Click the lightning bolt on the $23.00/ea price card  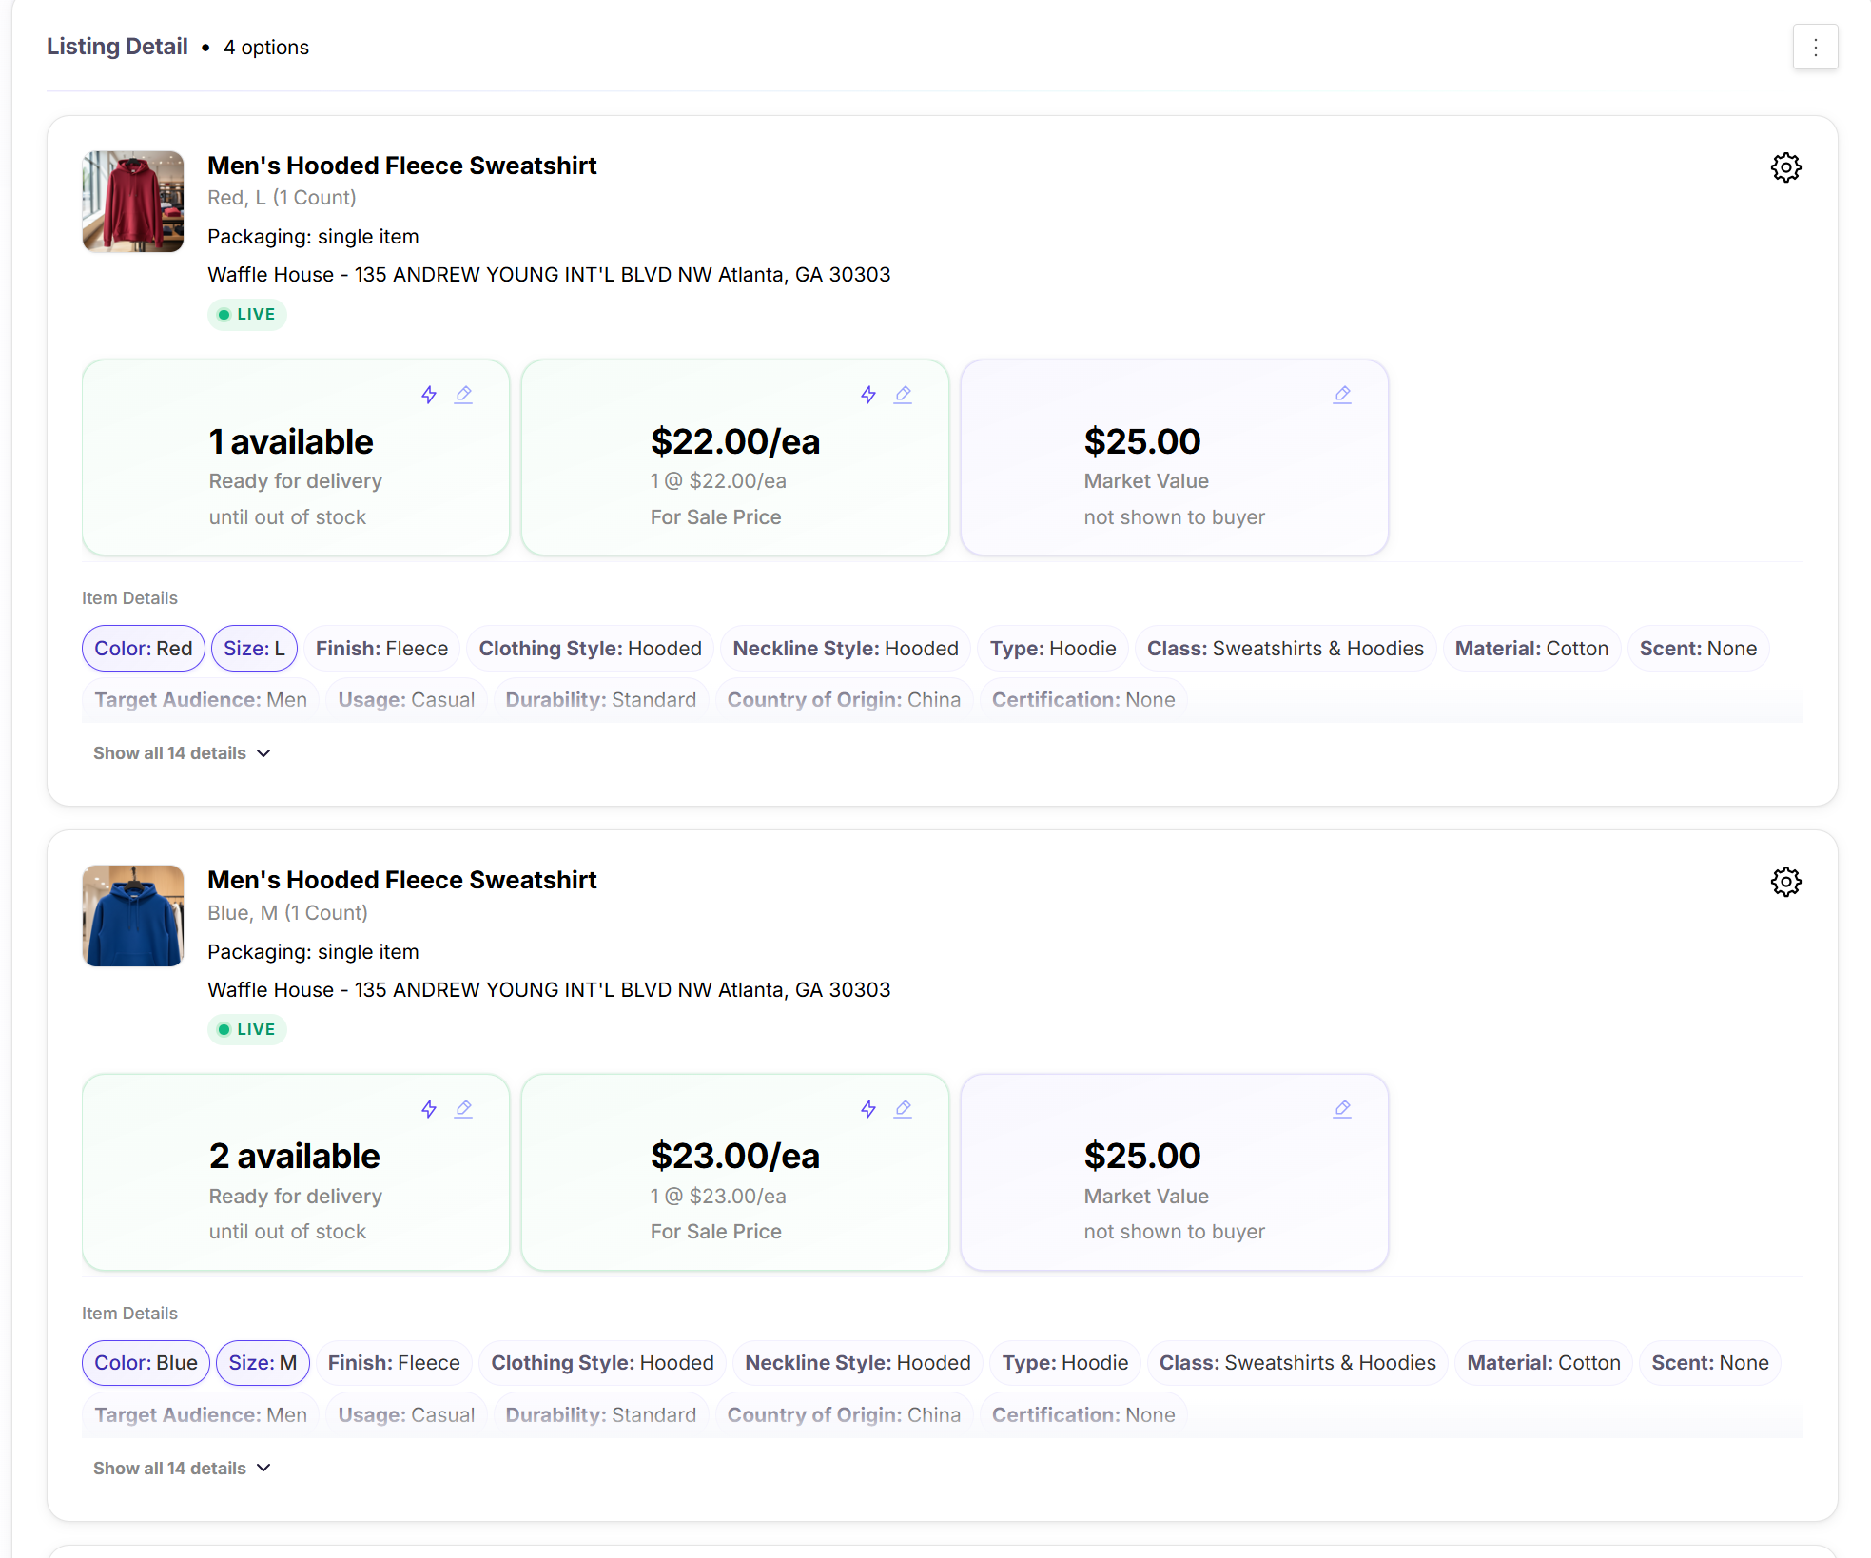click(867, 1108)
